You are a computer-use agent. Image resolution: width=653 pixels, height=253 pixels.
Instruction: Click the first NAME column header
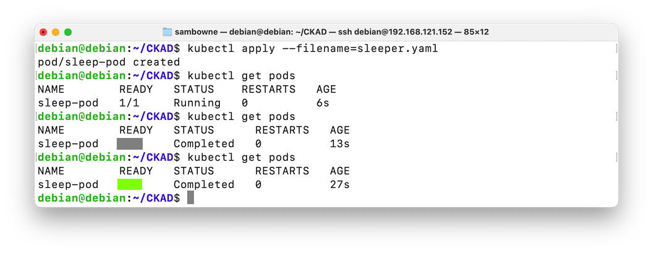tap(51, 89)
